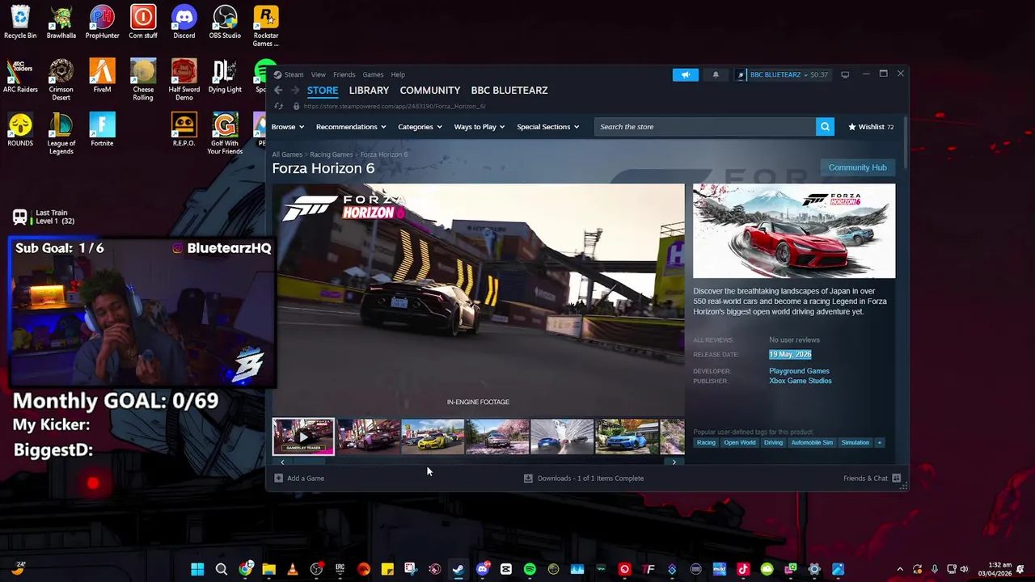Screen dimensions: 1035x582
Task: Reload the Steam store page
Action: pos(279,106)
